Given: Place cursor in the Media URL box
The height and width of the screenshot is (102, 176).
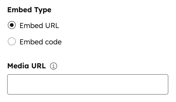Looking at the screenshot, I should (88, 84).
